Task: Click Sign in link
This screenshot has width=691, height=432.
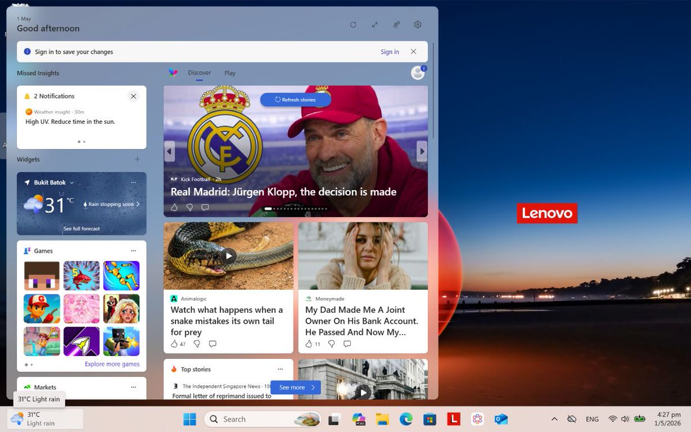Action: (390, 52)
